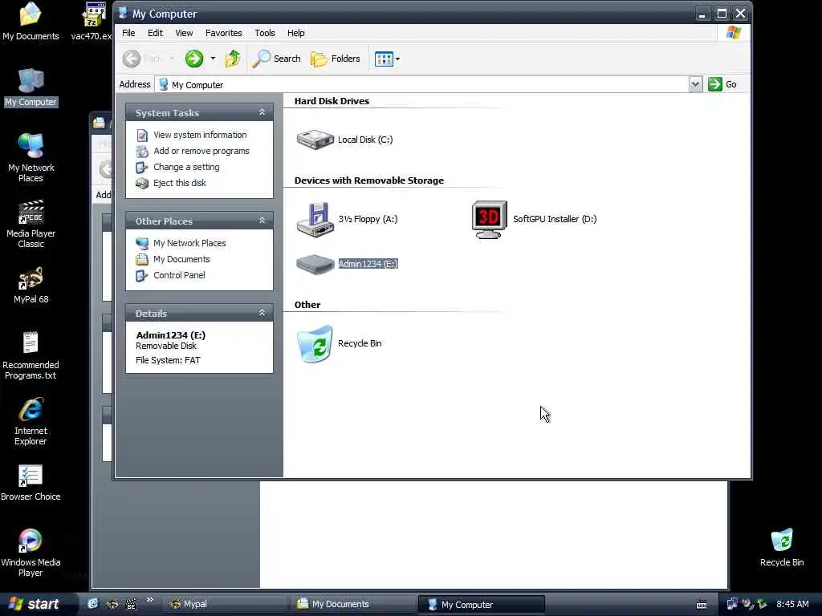
Task: Click Change a setting link
Action: [x=186, y=167]
